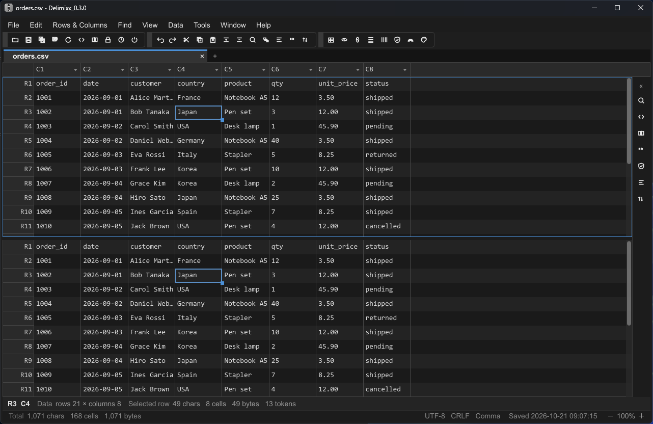Open the C6 column header dropdown arrow
Screen dimensions: 653x424
pyautogui.click(x=311, y=69)
